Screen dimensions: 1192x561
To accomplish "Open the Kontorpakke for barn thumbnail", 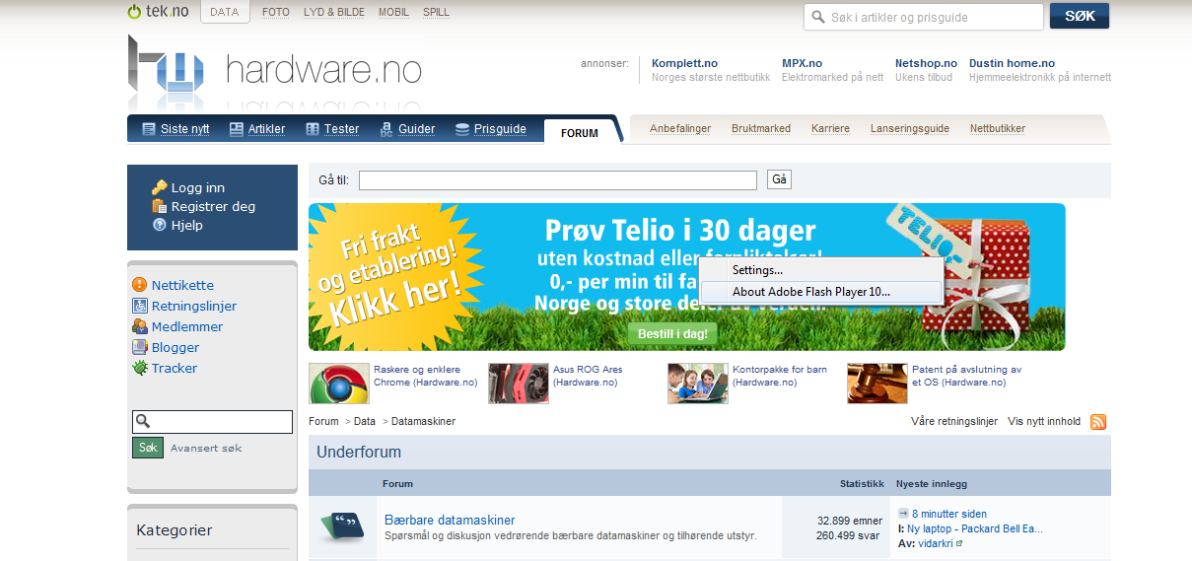I will pyautogui.click(x=698, y=384).
